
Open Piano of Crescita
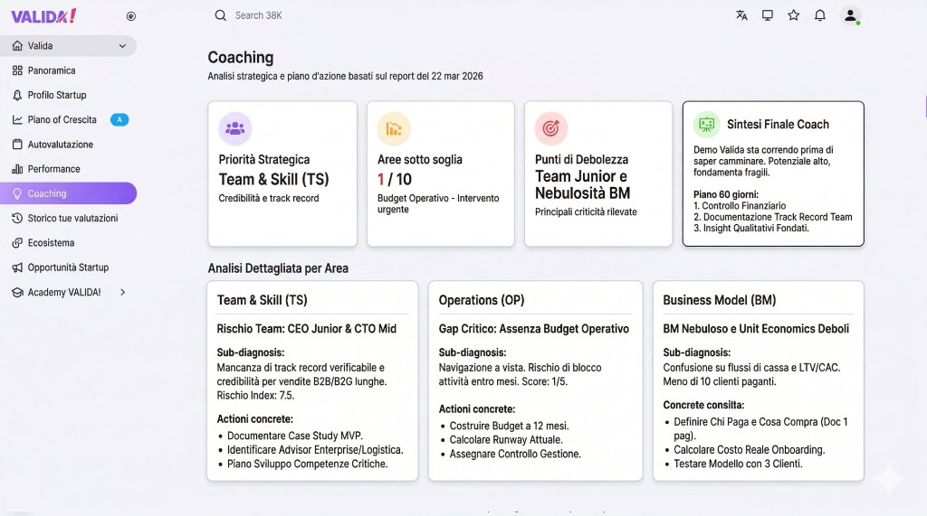pos(69,120)
